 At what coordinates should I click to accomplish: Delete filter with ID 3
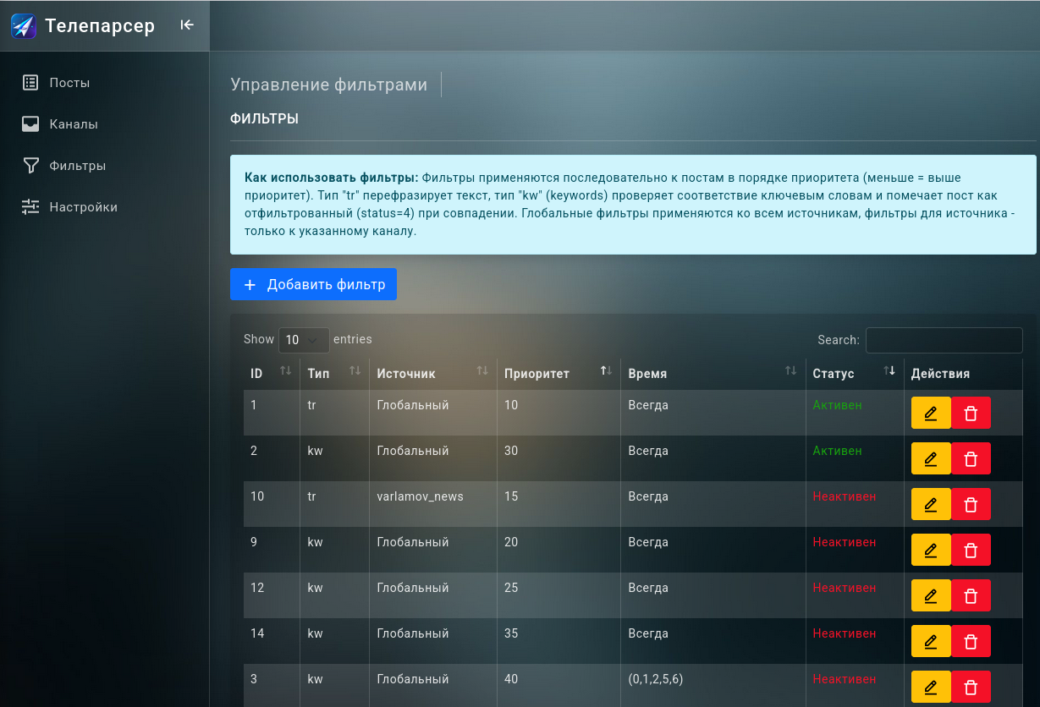click(x=971, y=687)
